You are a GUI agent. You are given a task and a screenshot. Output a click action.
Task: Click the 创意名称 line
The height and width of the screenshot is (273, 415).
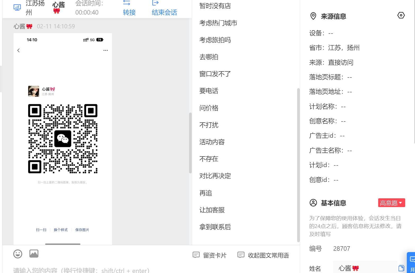327,121
